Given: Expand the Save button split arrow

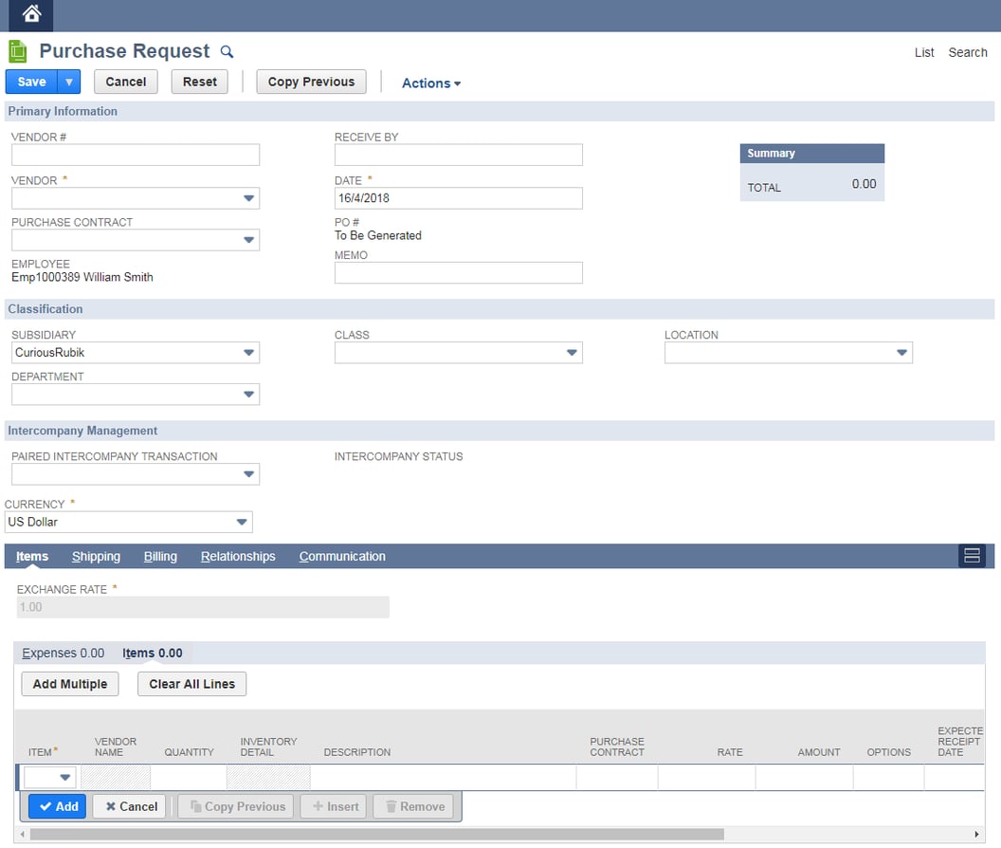Looking at the screenshot, I should tap(68, 82).
